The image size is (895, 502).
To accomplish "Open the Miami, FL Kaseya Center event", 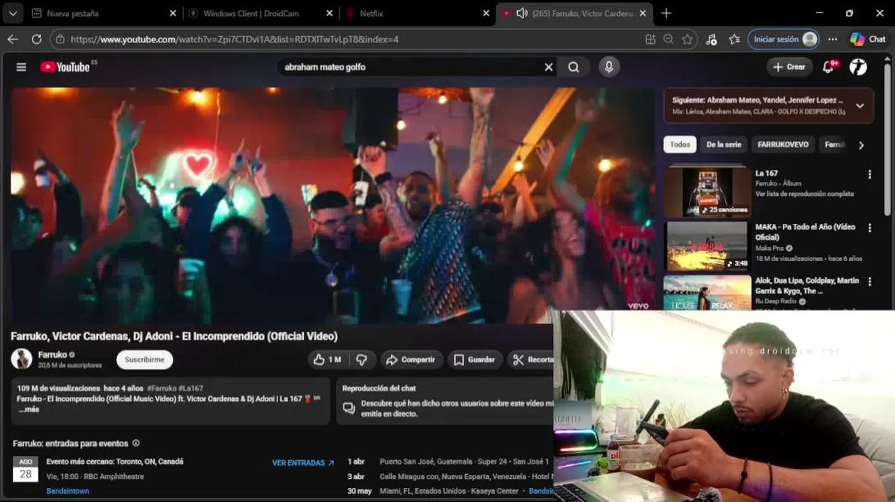I will click(447, 491).
